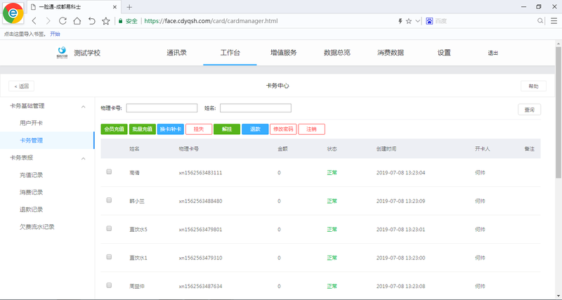Focus the 物理卡号 input field

point(162,108)
